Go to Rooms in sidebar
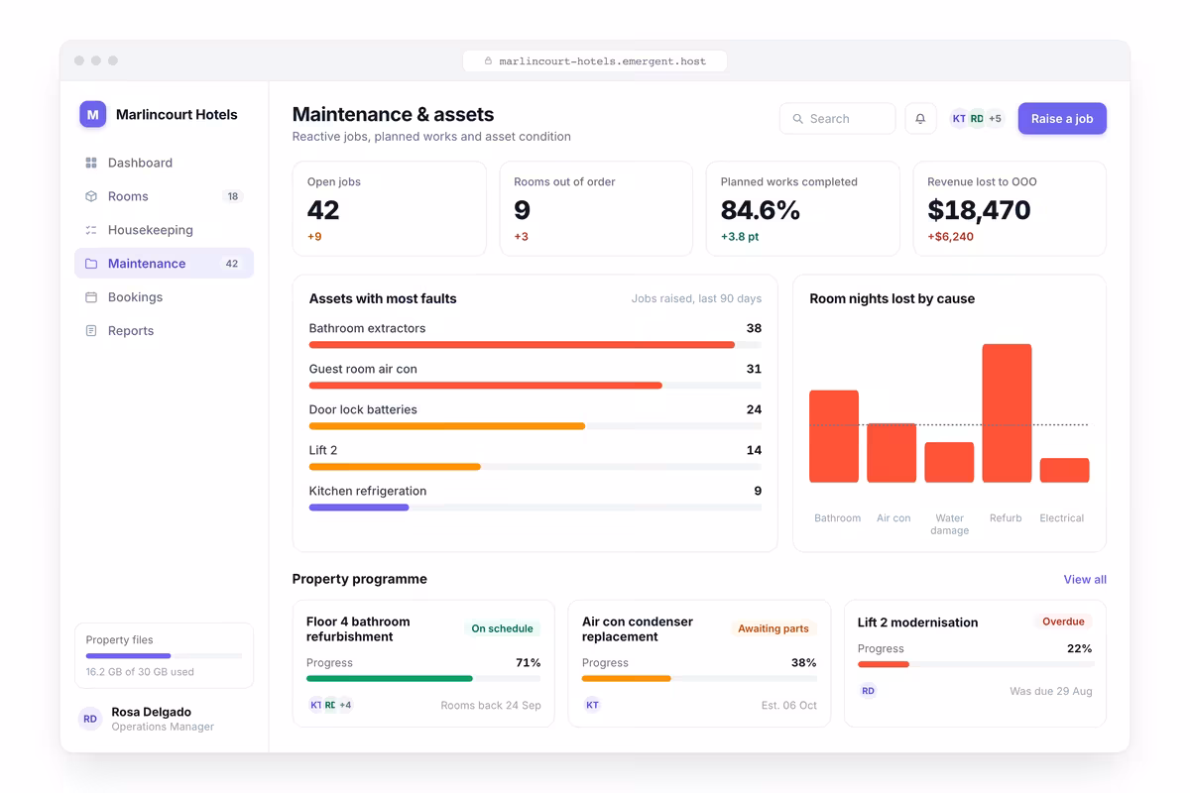 pos(164,196)
